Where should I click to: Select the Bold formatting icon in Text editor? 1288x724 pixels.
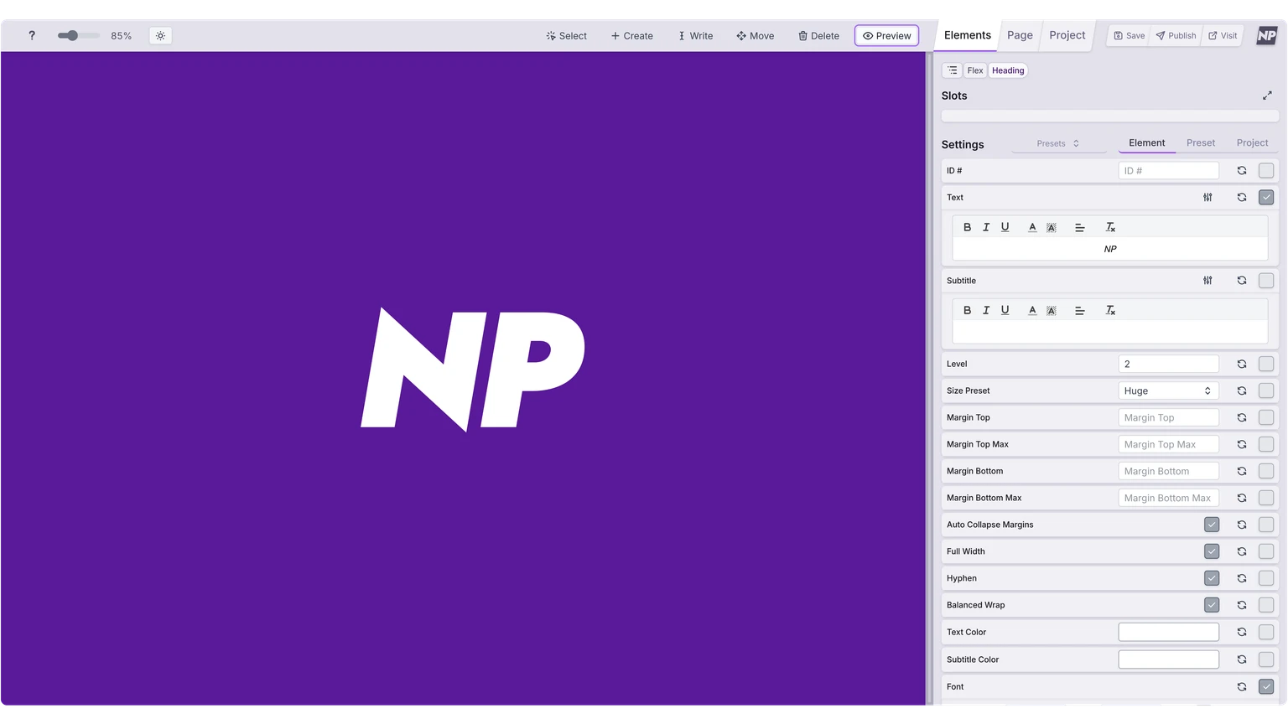pyautogui.click(x=967, y=226)
